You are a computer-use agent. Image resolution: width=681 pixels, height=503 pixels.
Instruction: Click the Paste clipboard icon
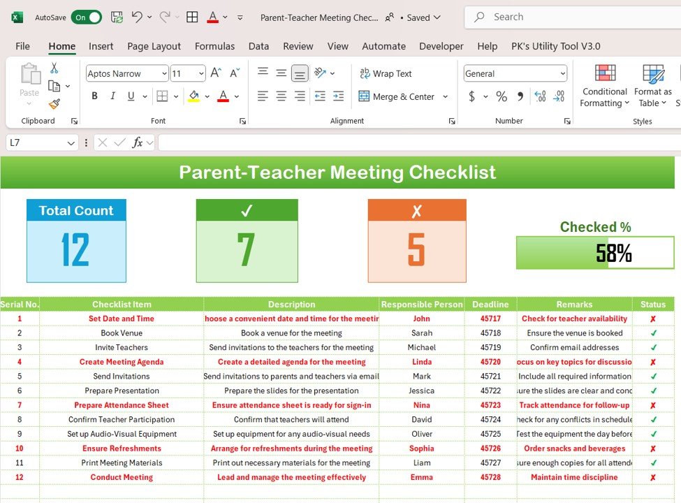pyautogui.click(x=31, y=73)
